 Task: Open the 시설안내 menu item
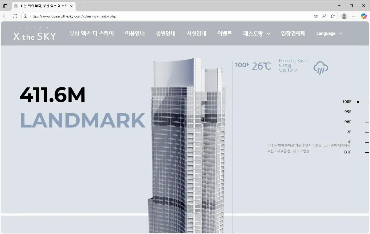[x=197, y=33]
